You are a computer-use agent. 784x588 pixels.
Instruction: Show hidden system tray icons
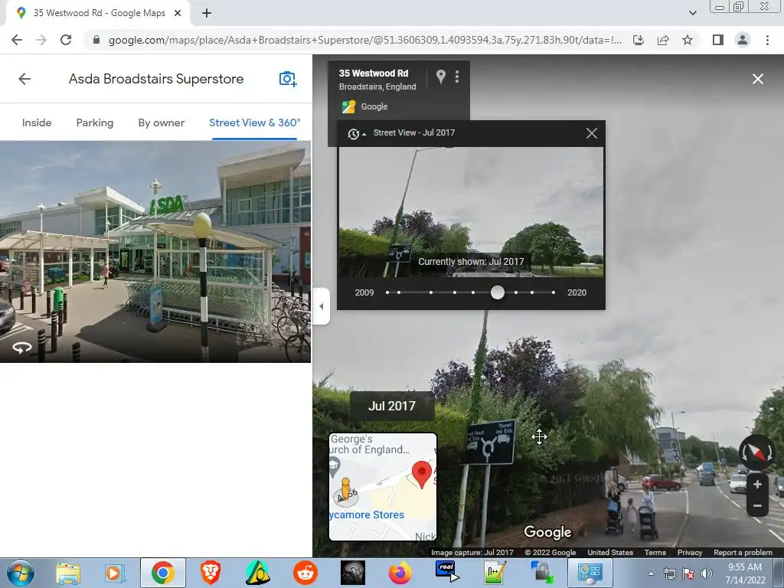coord(651,573)
